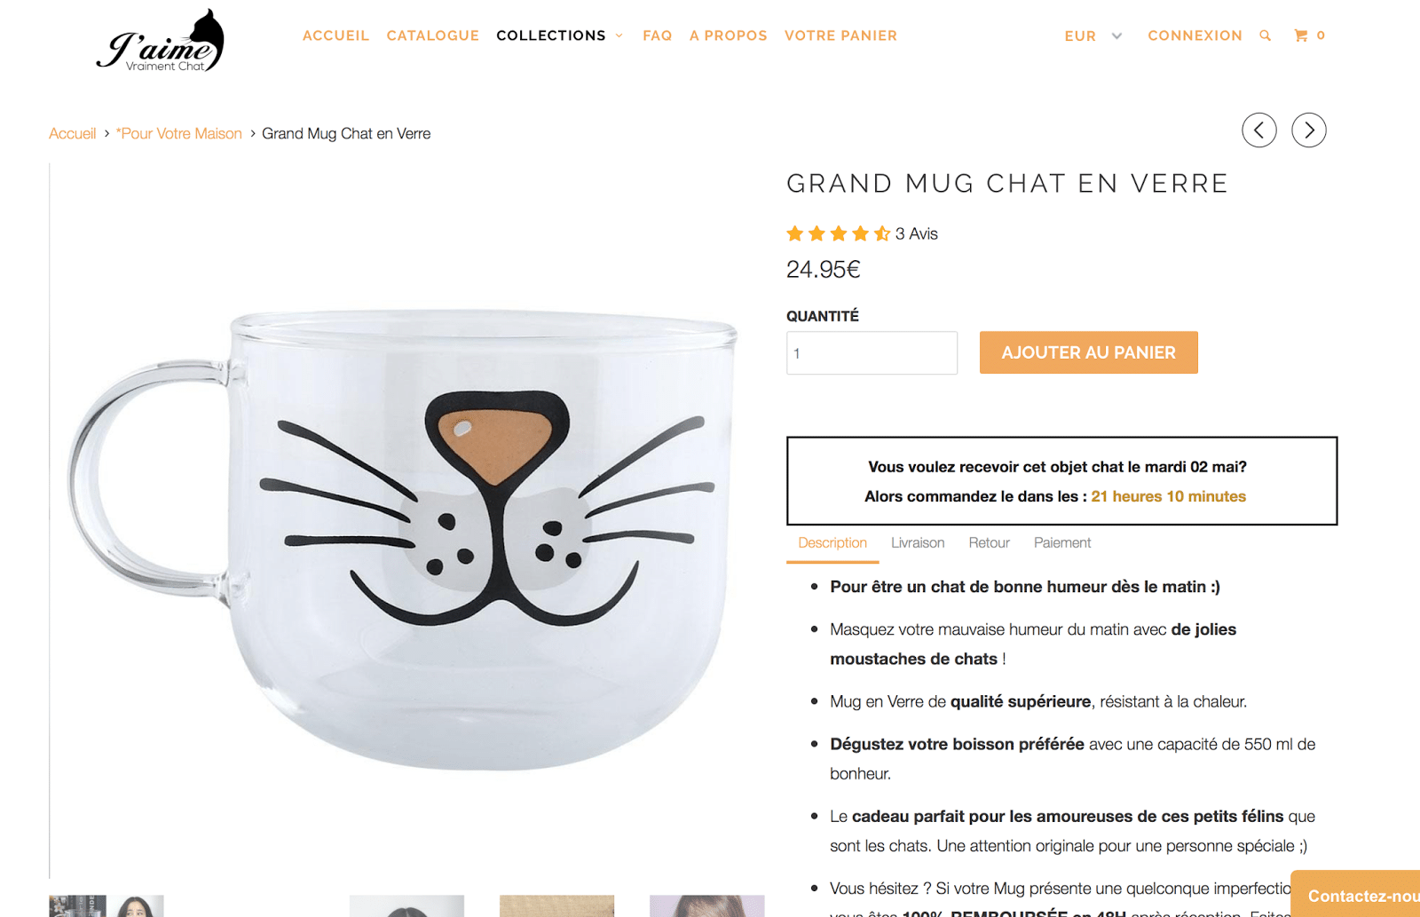1420x917 pixels.
Task: Expand the Collections menu chevron
Action: [619, 36]
